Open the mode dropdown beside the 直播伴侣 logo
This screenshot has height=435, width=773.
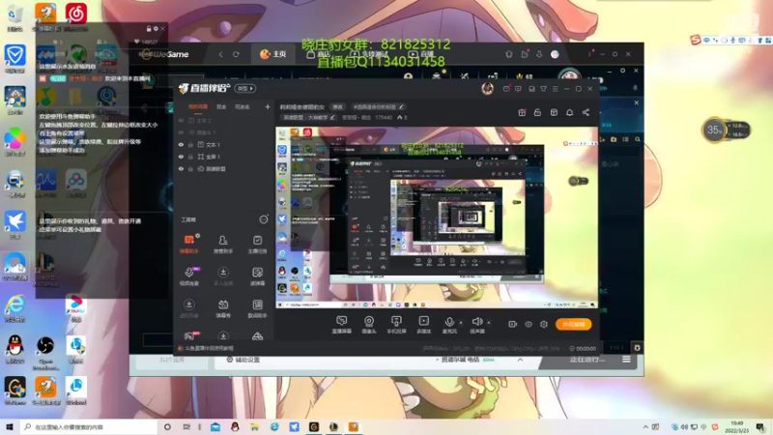tap(245, 88)
